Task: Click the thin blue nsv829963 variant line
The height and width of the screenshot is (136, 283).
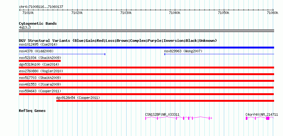Action: [x=219, y=54]
